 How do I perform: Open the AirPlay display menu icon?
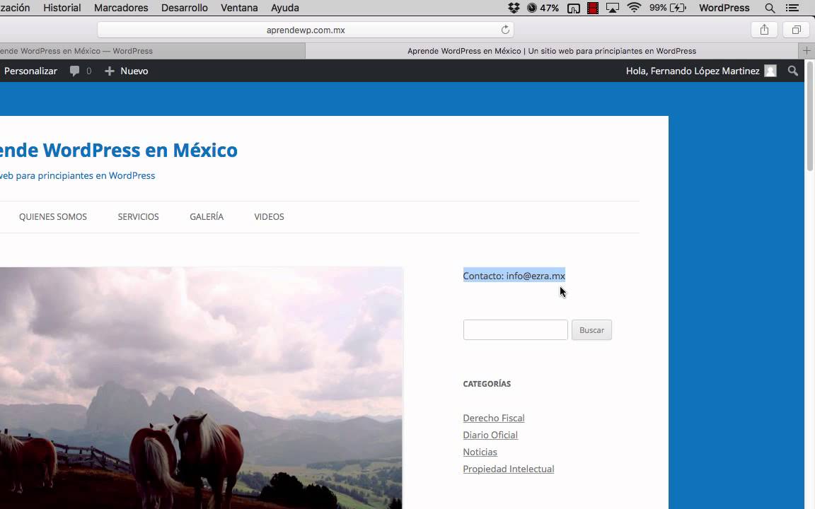click(613, 8)
